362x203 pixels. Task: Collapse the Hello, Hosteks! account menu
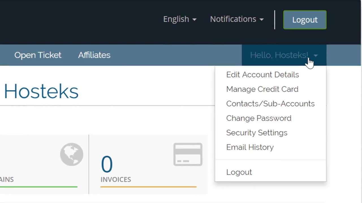(284, 55)
